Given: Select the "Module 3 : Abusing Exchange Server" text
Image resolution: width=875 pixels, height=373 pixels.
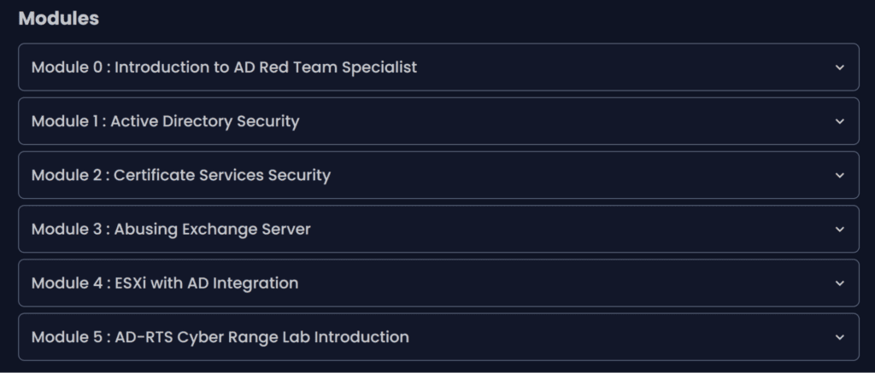Looking at the screenshot, I should point(171,229).
